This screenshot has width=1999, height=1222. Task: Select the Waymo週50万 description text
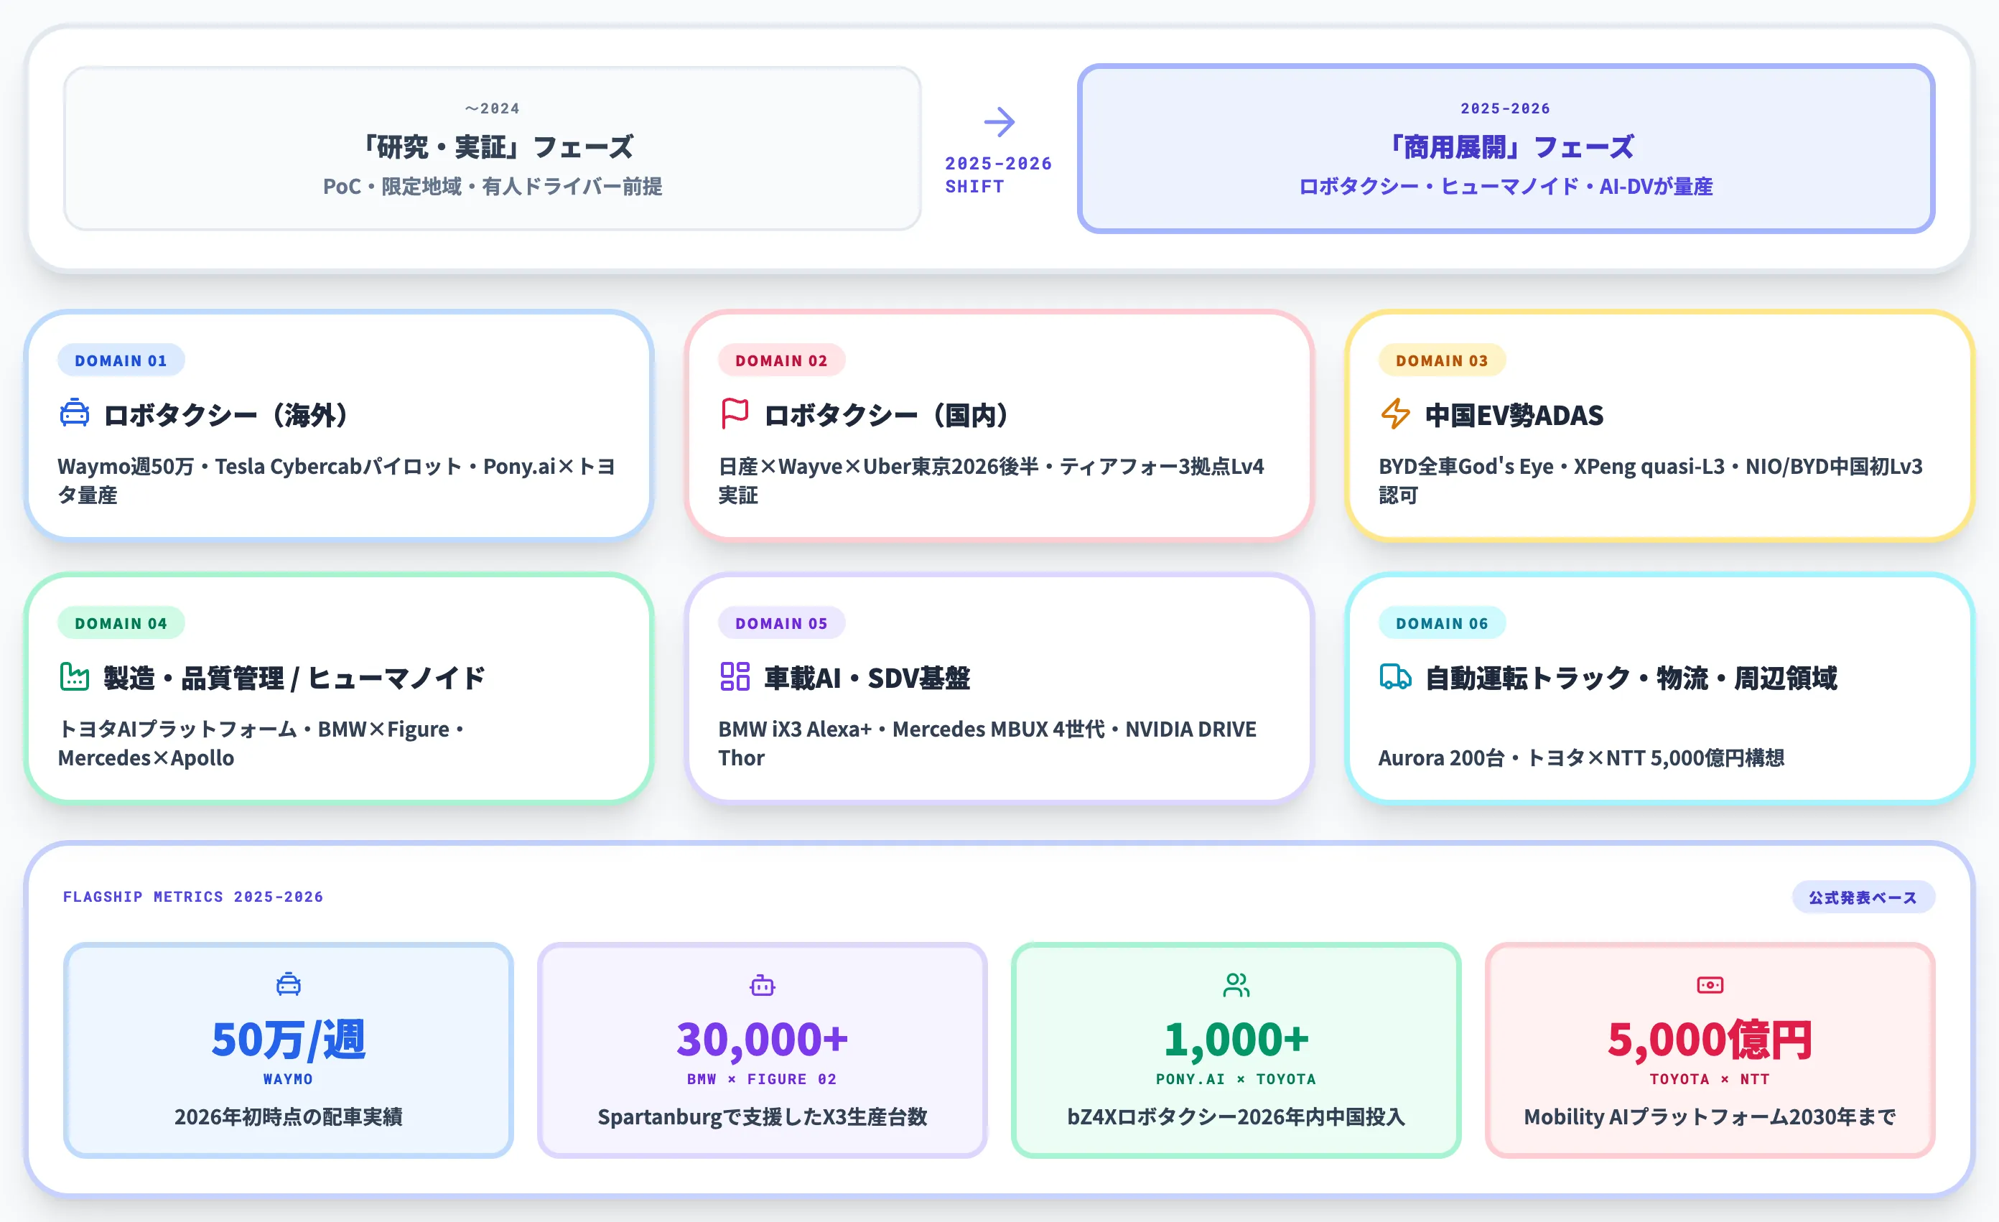(337, 480)
